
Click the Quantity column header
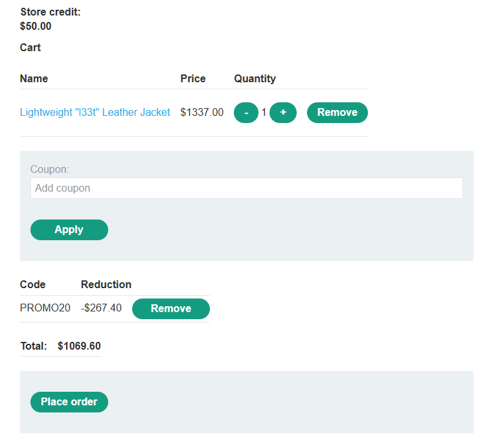[x=255, y=79]
